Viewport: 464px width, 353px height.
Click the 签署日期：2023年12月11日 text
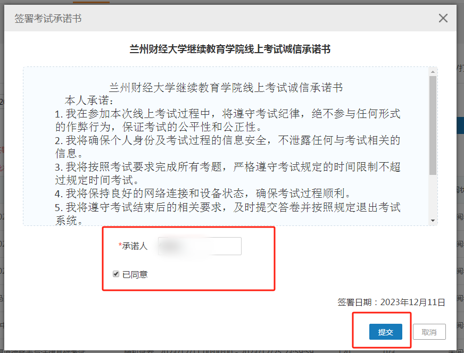click(x=391, y=302)
